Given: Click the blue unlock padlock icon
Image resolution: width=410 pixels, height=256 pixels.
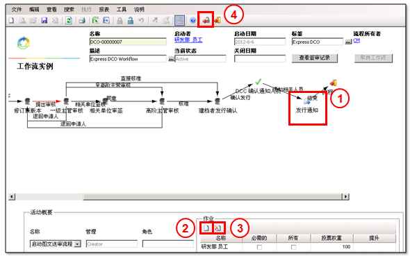Looking at the screenshot, I should coord(131,20).
